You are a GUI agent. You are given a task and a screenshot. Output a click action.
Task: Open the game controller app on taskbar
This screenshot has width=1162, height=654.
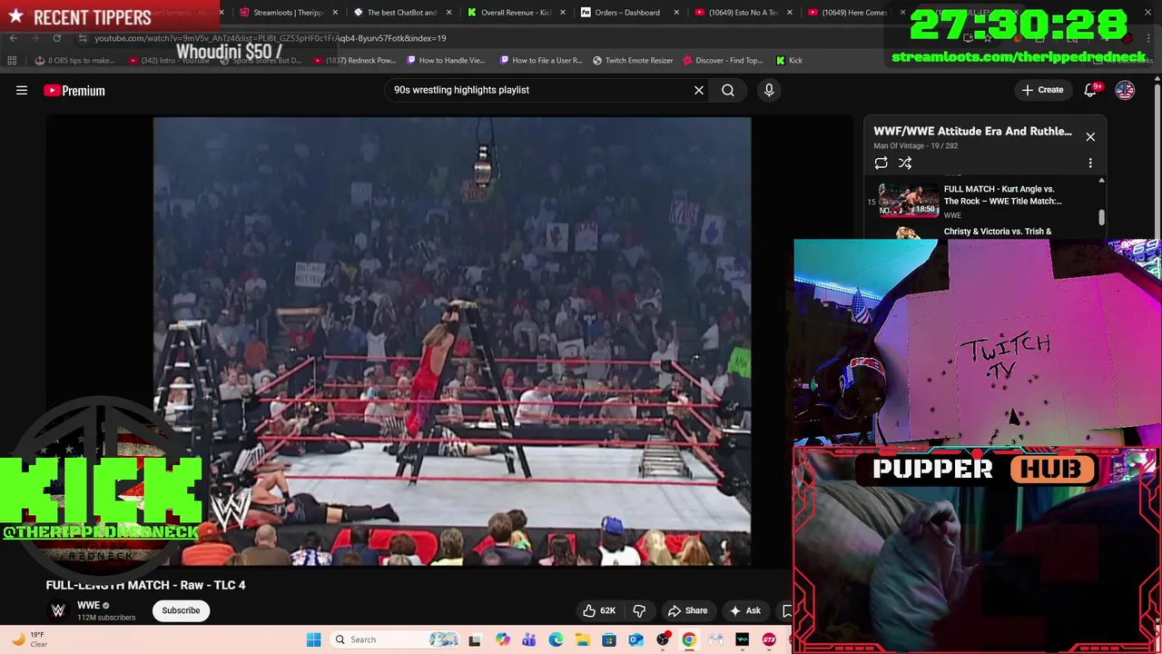[x=716, y=639]
